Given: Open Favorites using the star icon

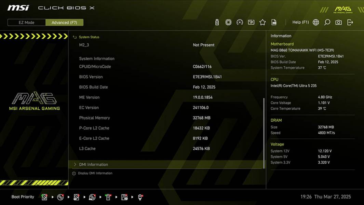Looking at the screenshot, I should tap(262, 22).
